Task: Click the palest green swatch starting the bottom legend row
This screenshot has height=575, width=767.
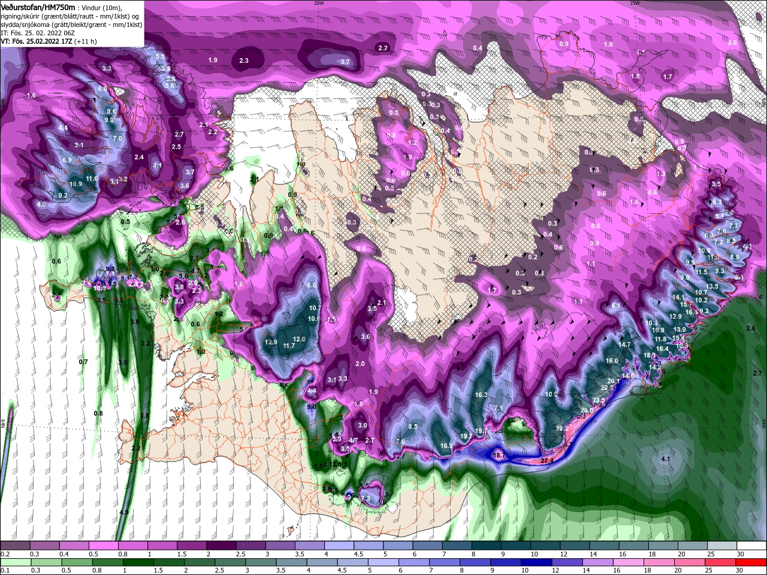Action: [15, 562]
